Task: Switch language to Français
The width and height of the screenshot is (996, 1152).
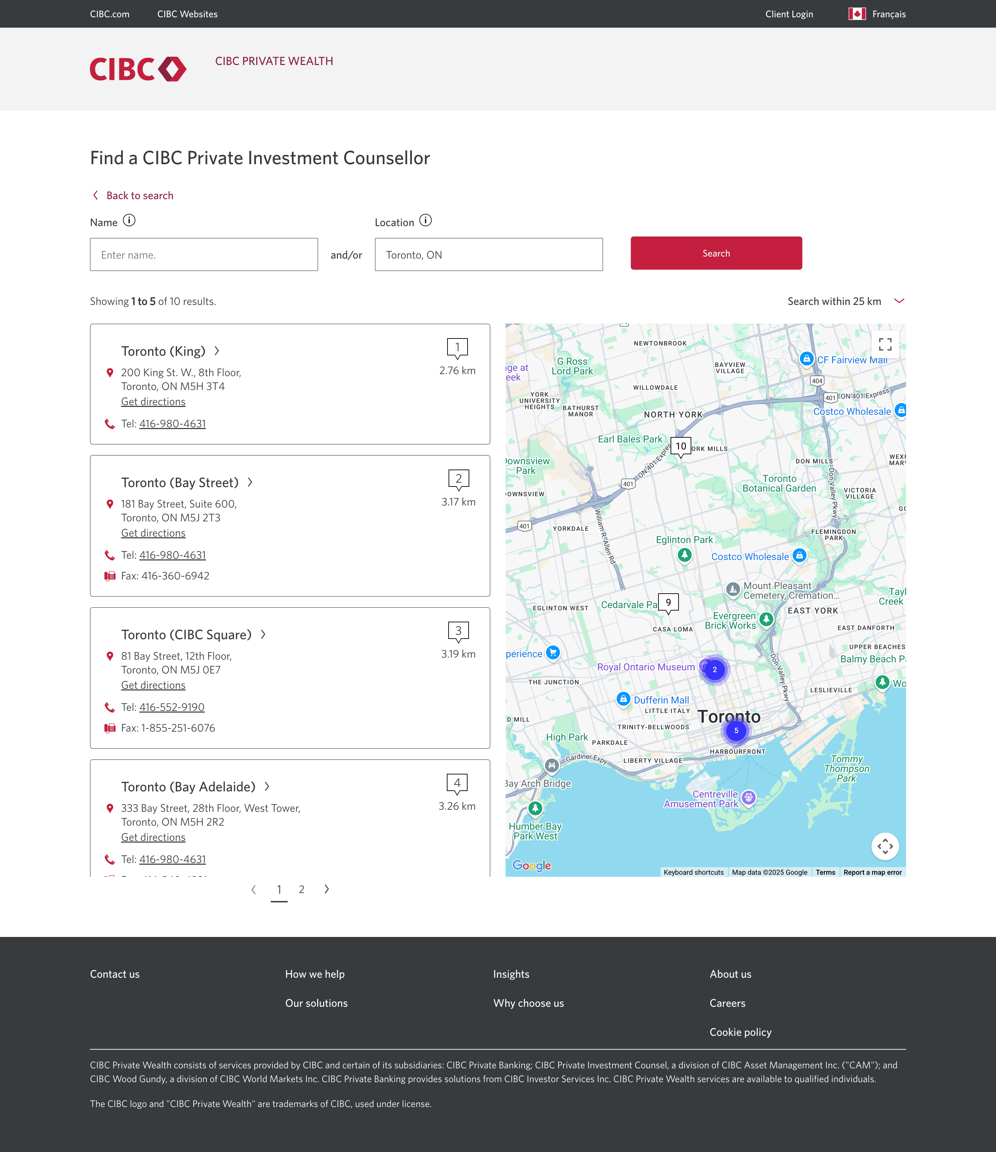Action: (889, 14)
